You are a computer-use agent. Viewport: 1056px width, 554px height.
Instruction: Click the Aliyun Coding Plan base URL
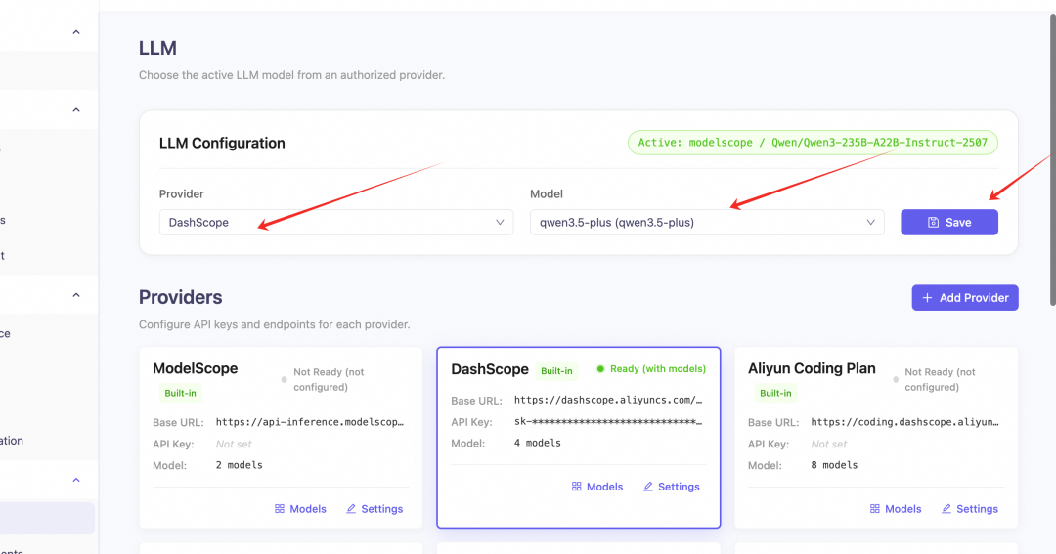pyautogui.click(x=905, y=422)
